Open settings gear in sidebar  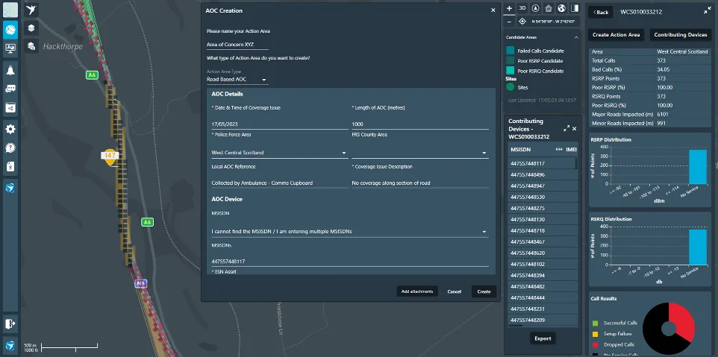point(10,129)
